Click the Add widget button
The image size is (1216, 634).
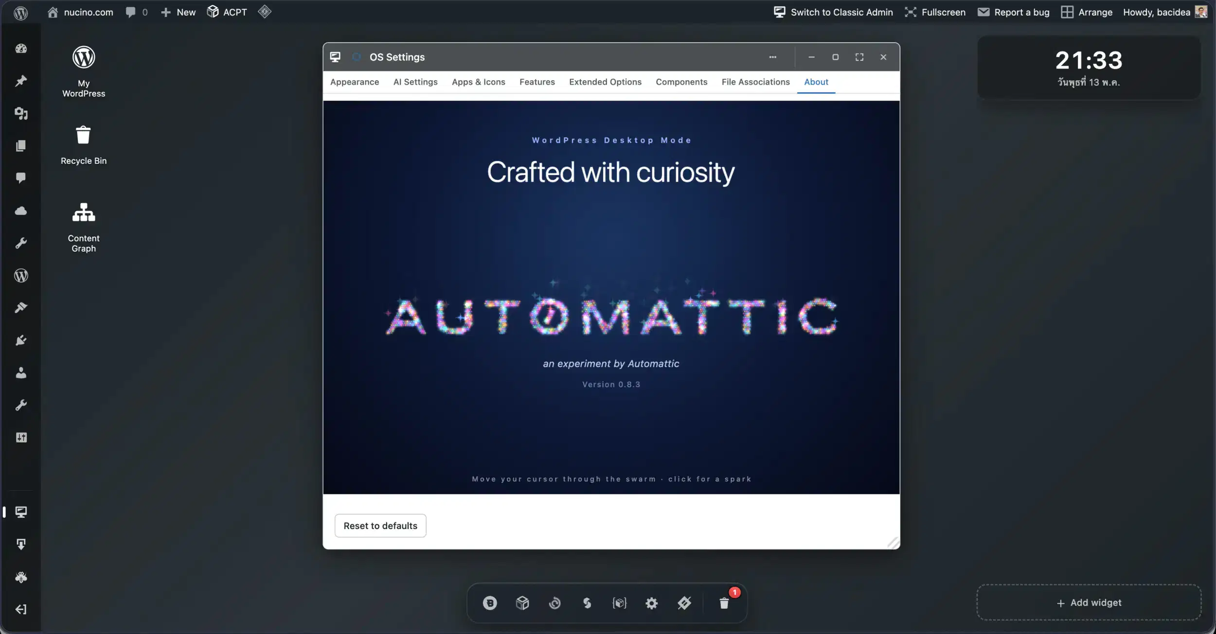(x=1089, y=602)
